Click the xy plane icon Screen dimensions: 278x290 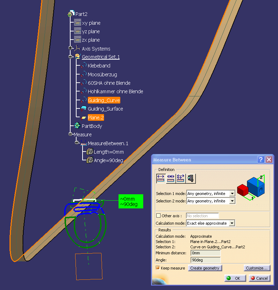point(78,23)
